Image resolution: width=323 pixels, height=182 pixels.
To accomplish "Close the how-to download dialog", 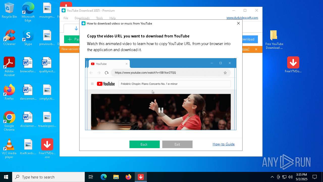I will click(238, 23).
